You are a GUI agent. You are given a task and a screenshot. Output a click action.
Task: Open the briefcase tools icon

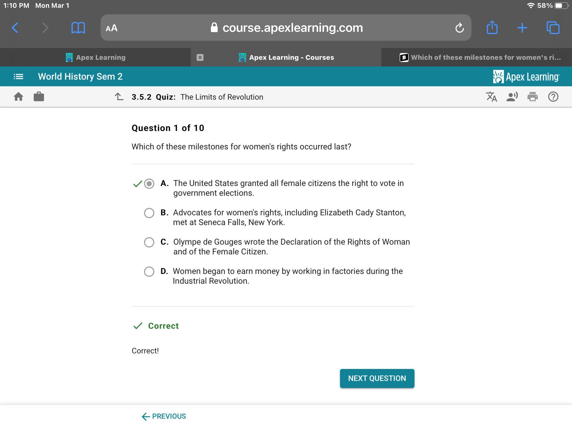pos(39,97)
